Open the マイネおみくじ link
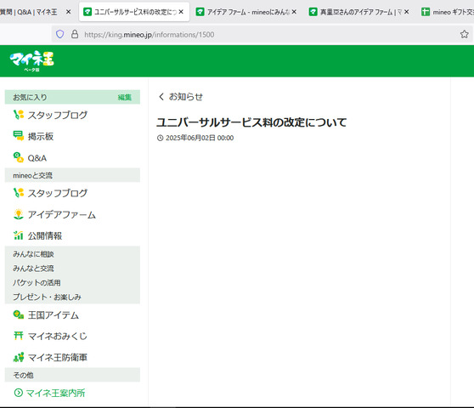The width and height of the screenshot is (474, 408). pyautogui.click(x=58, y=337)
